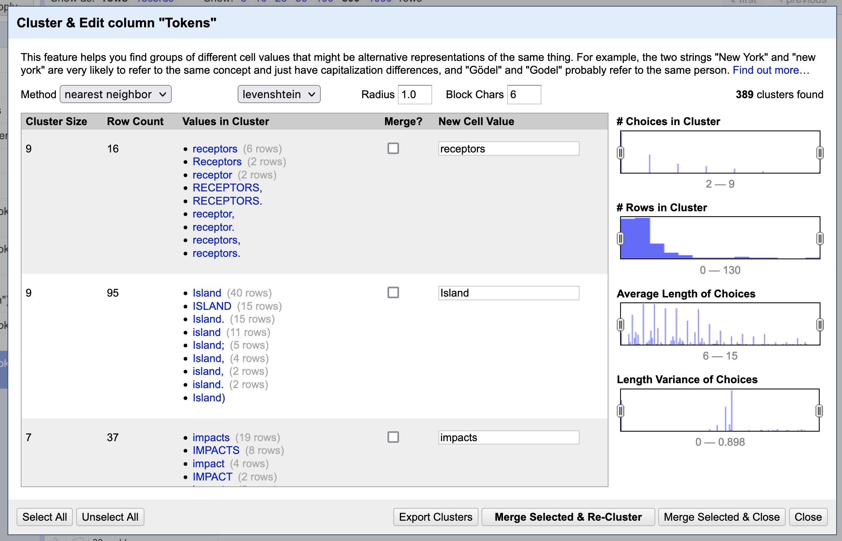Close the Cluster & Edit dialog
842x541 pixels.
(x=808, y=517)
